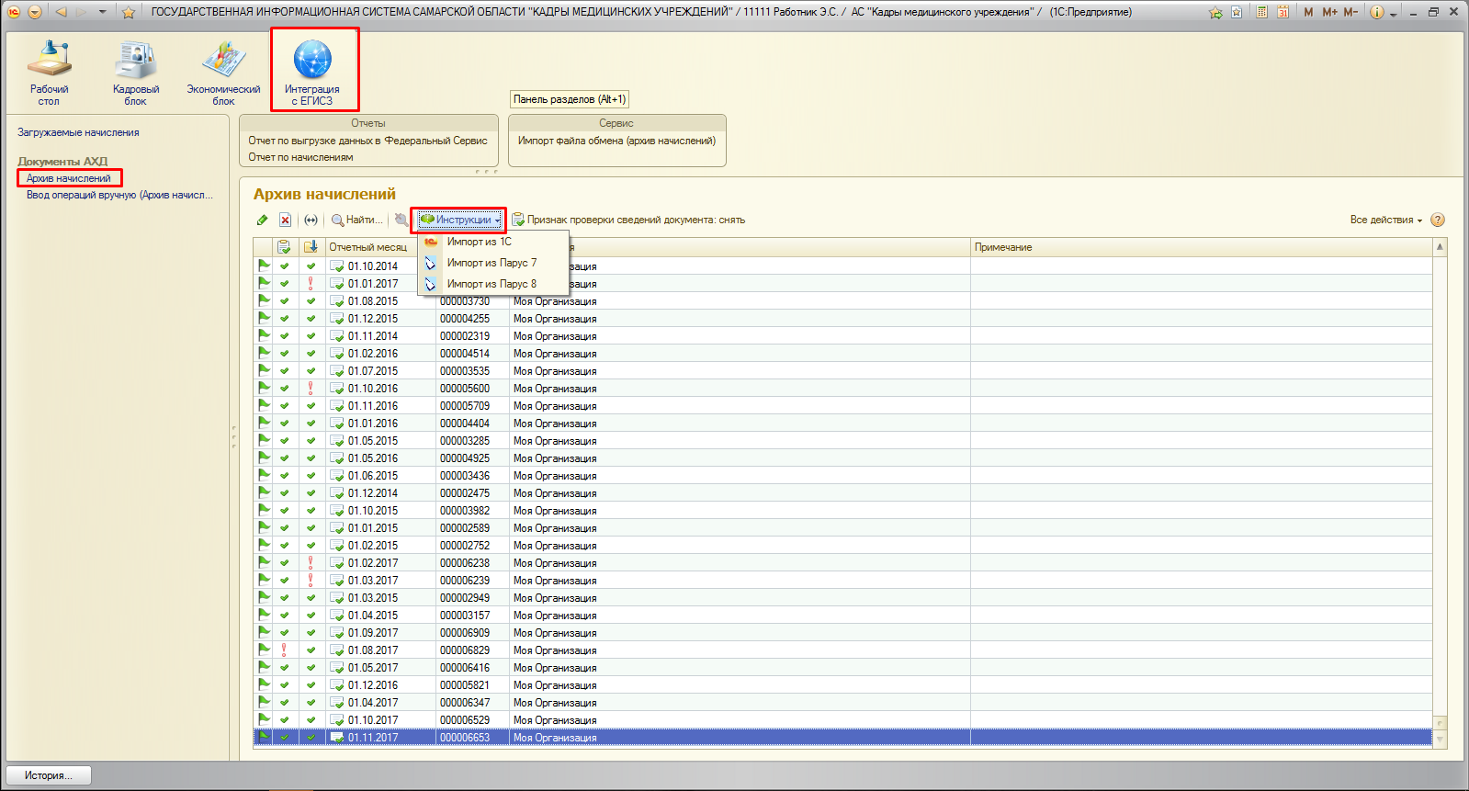Click the red X delete mark icon

(x=286, y=220)
